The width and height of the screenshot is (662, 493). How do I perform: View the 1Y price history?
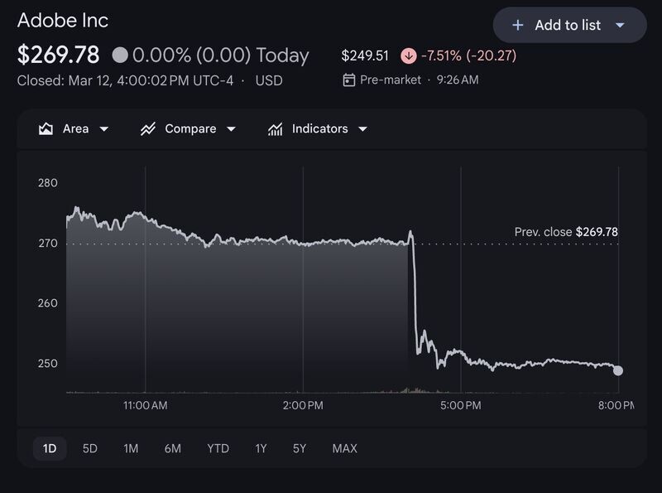click(x=261, y=448)
